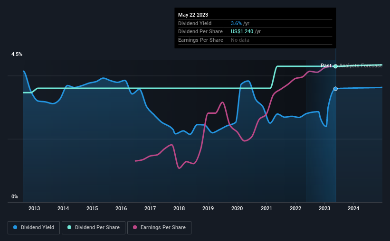Click the 2020 x-axis label
The image size is (390, 241).
coord(237,208)
